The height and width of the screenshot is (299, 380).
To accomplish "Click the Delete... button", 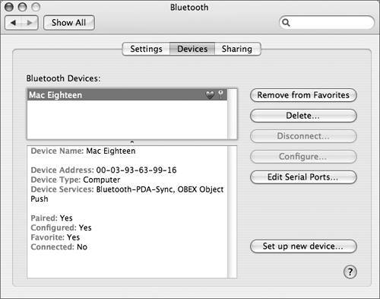I will (x=303, y=116).
